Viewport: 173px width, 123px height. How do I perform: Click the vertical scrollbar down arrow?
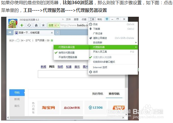pyautogui.click(x=126, y=114)
